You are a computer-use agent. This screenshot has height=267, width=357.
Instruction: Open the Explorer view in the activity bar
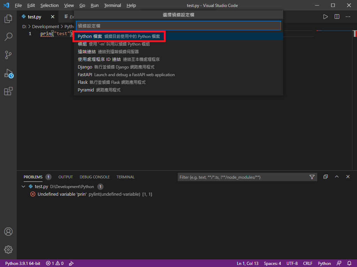coord(8,19)
